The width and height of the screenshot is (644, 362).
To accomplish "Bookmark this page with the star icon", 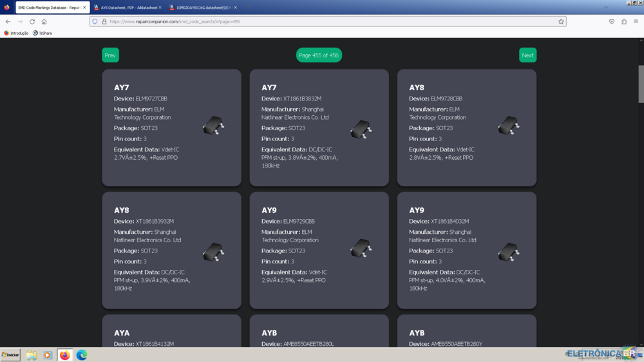I will click(x=561, y=21).
